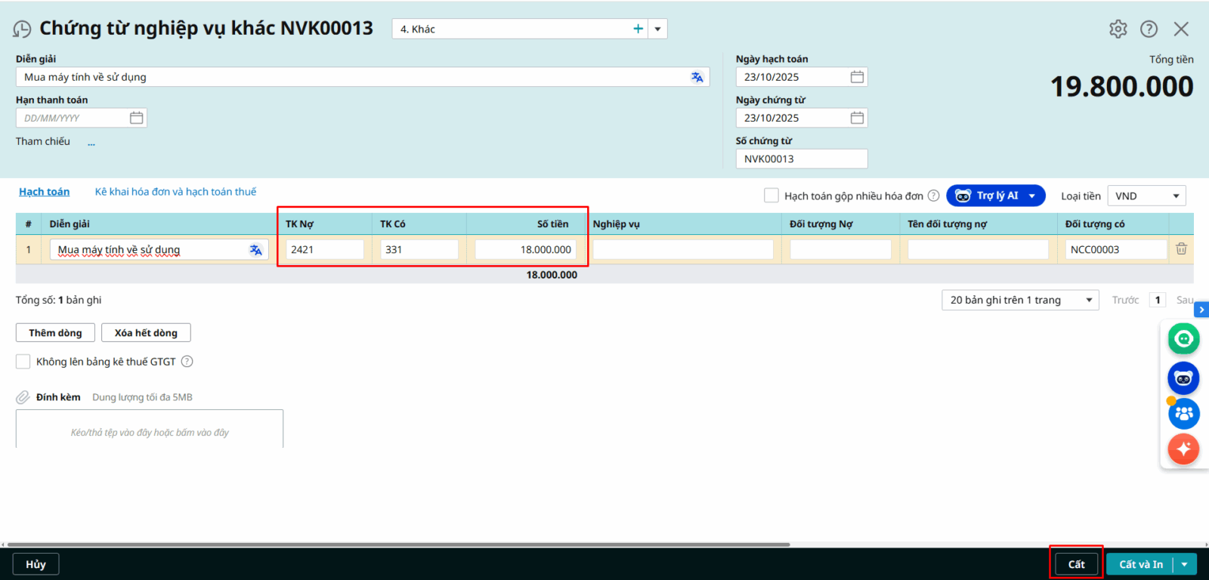Image resolution: width=1209 pixels, height=580 pixels.
Task: Open calendar for Ngày hạch toán
Action: point(857,77)
